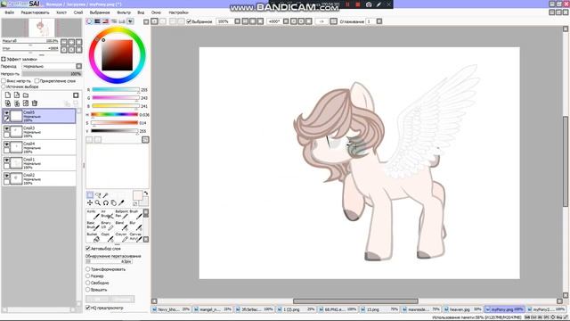Viewport: 570px width, 321px height.
Task: Enable the Прикрепление слоя checkbox
Action: (37, 81)
